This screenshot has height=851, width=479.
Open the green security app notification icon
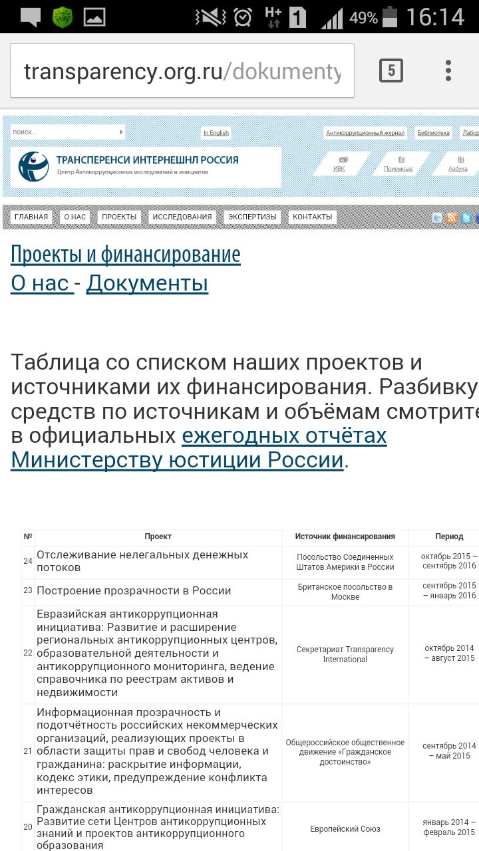pyautogui.click(x=63, y=17)
